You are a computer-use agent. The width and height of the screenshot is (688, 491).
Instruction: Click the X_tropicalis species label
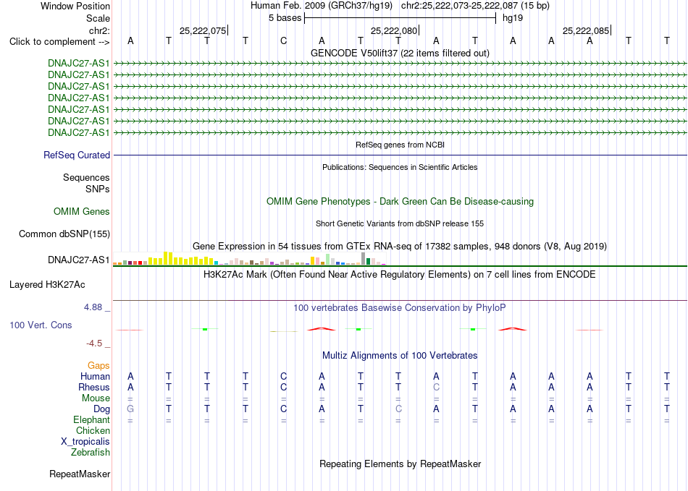(85, 442)
